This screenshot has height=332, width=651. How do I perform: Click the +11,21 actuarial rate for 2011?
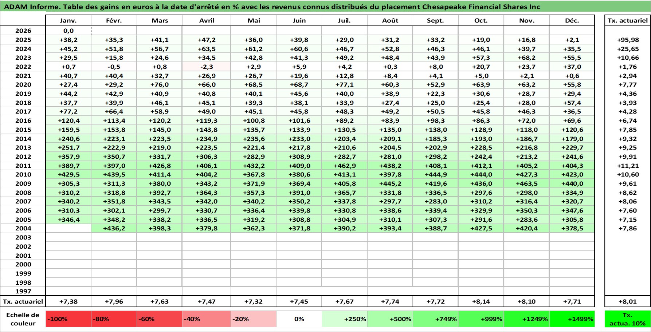click(x=628, y=166)
